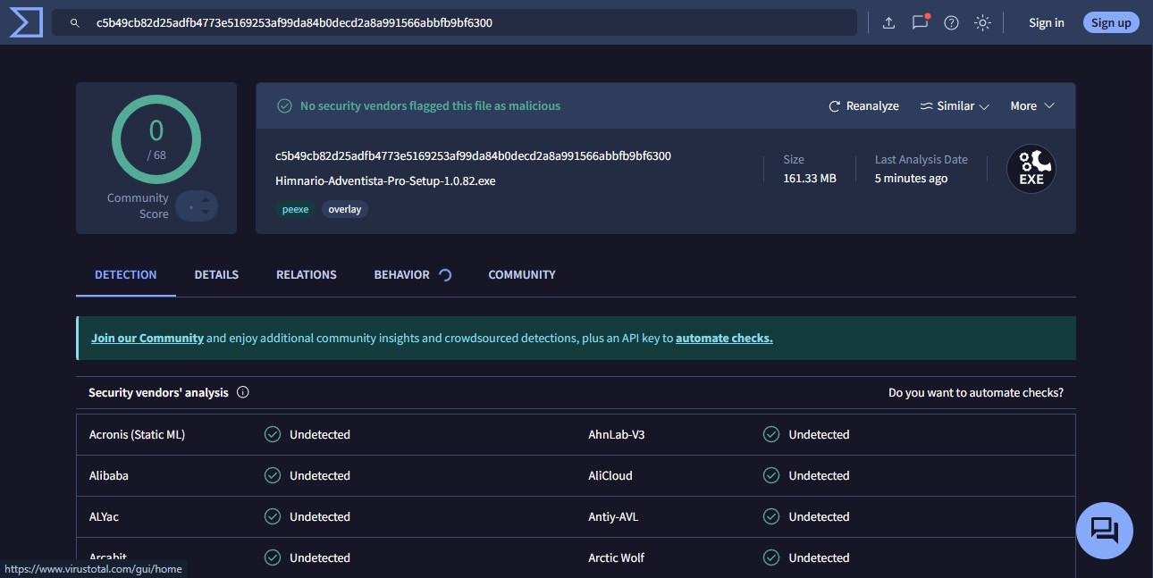Expand the Similar dropdown

click(x=955, y=106)
